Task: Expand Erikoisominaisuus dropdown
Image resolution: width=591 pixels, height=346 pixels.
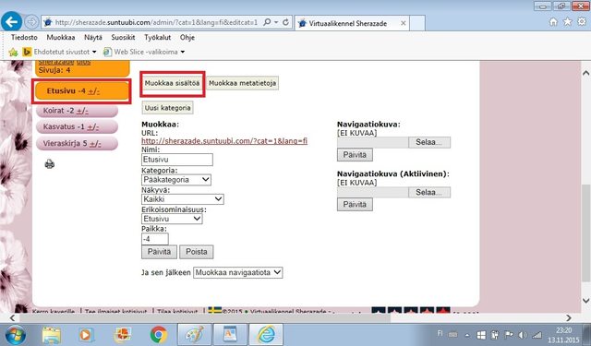Action: pos(172,219)
